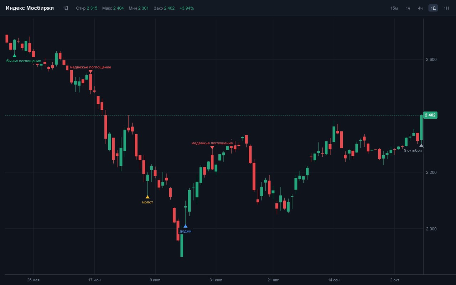
Task: Click the 21 авг date axis label
Action: pos(273,280)
